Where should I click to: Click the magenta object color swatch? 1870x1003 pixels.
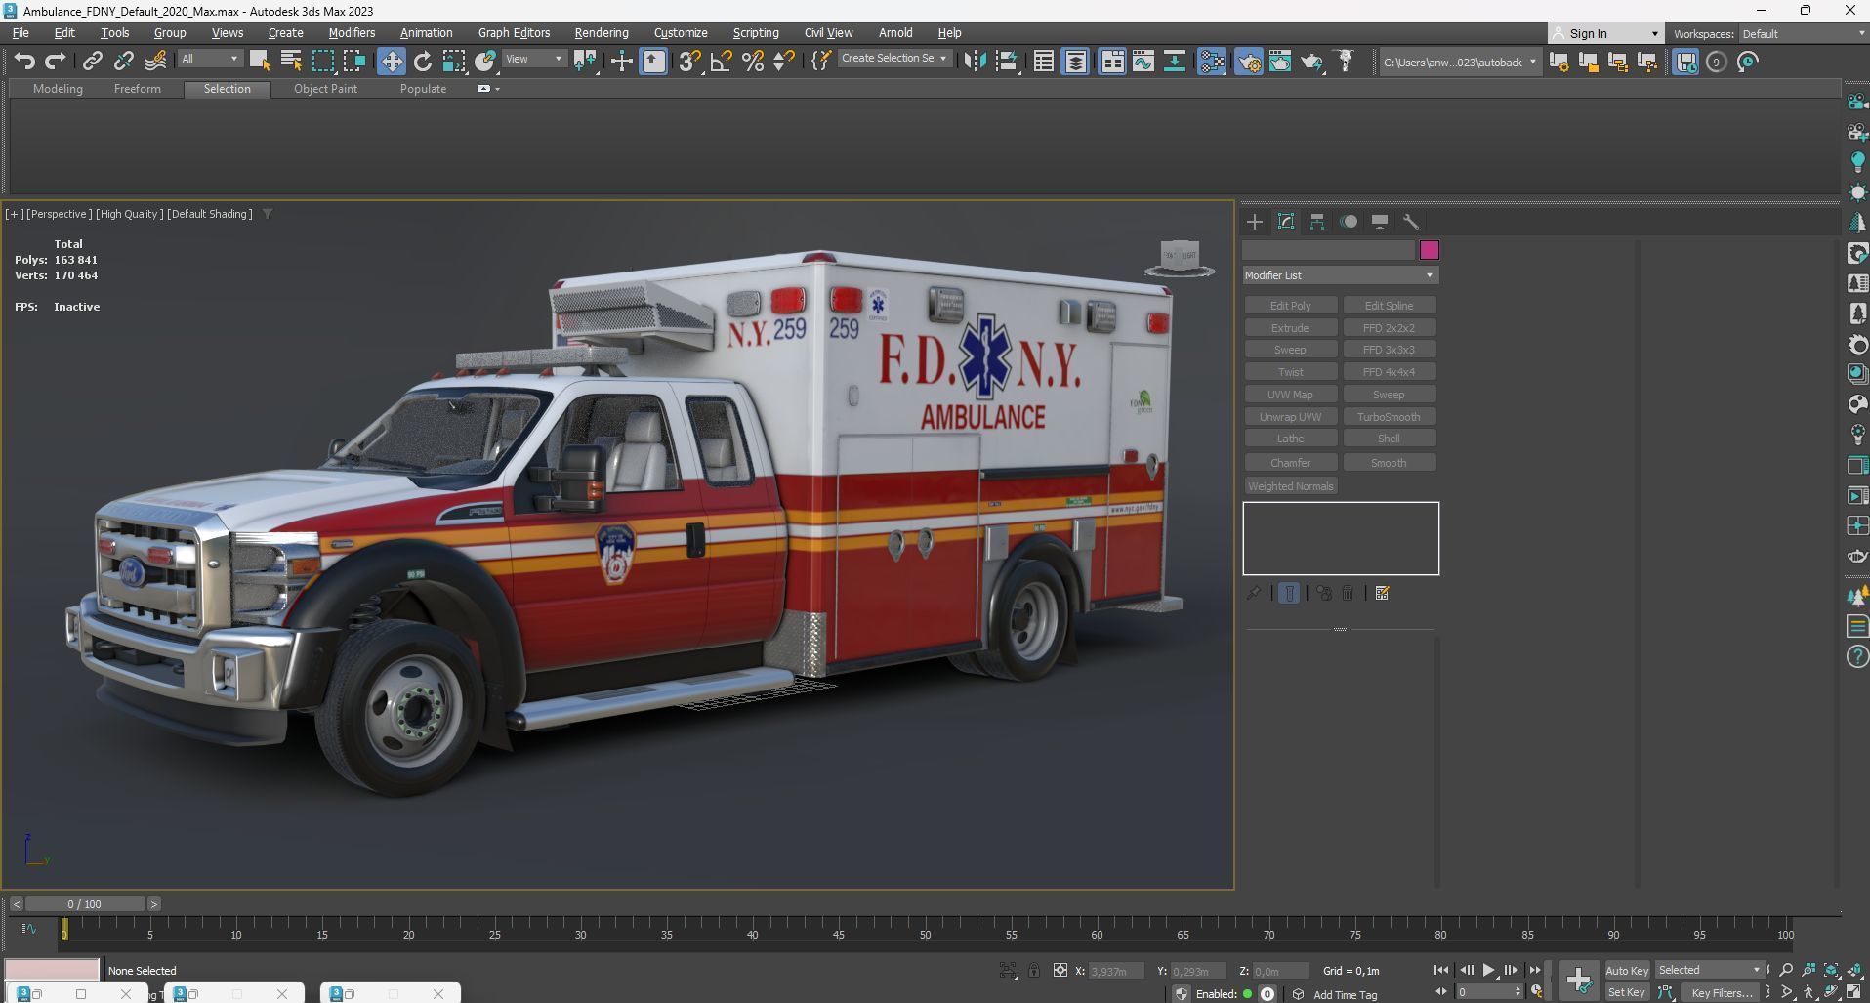click(x=1429, y=251)
